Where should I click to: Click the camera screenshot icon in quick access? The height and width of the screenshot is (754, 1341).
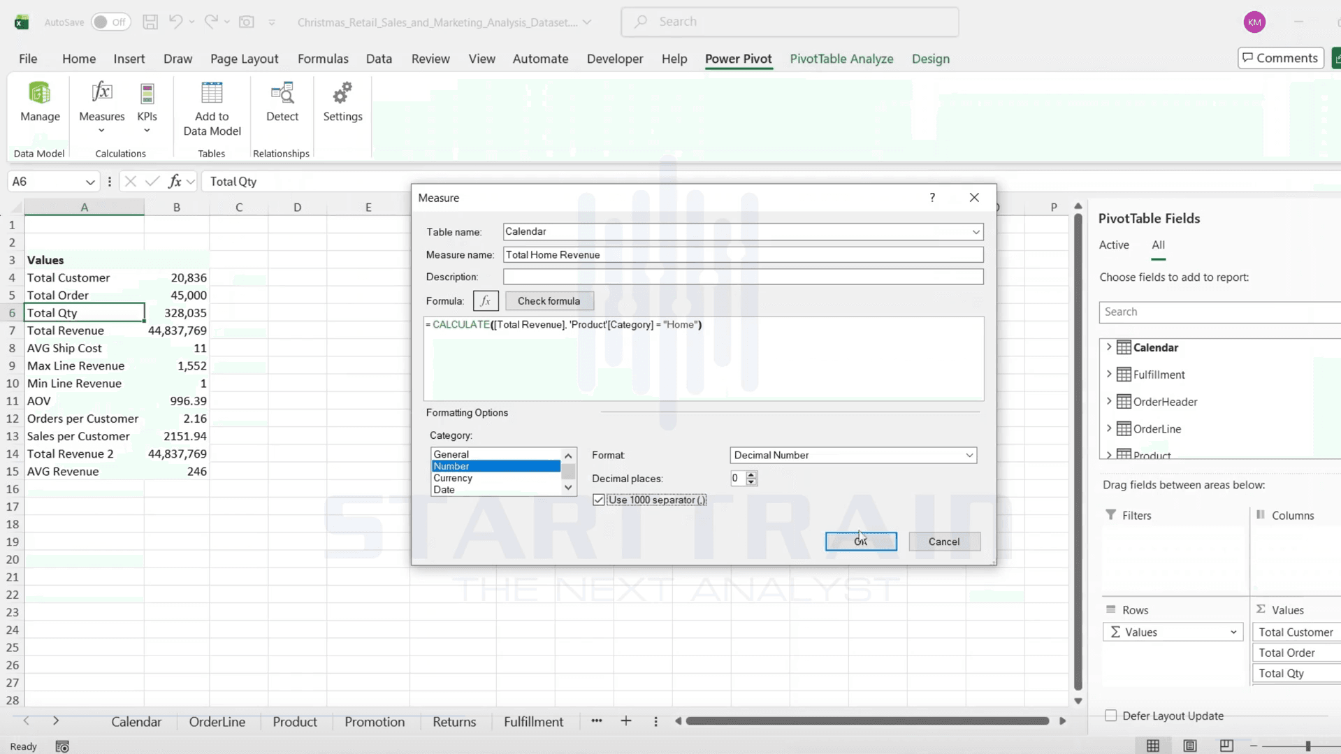pyautogui.click(x=247, y=22)
